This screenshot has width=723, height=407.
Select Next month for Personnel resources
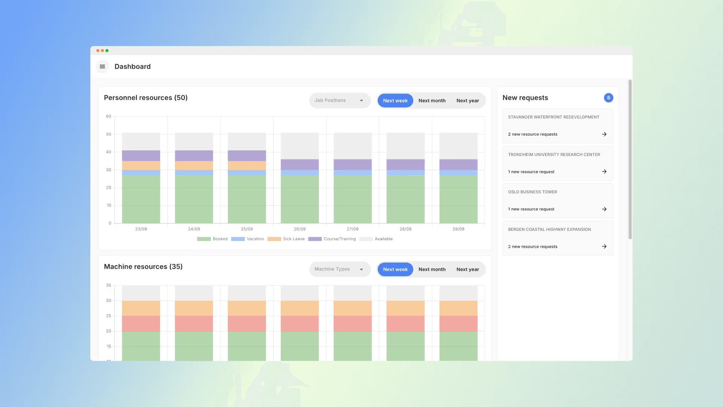432,101
